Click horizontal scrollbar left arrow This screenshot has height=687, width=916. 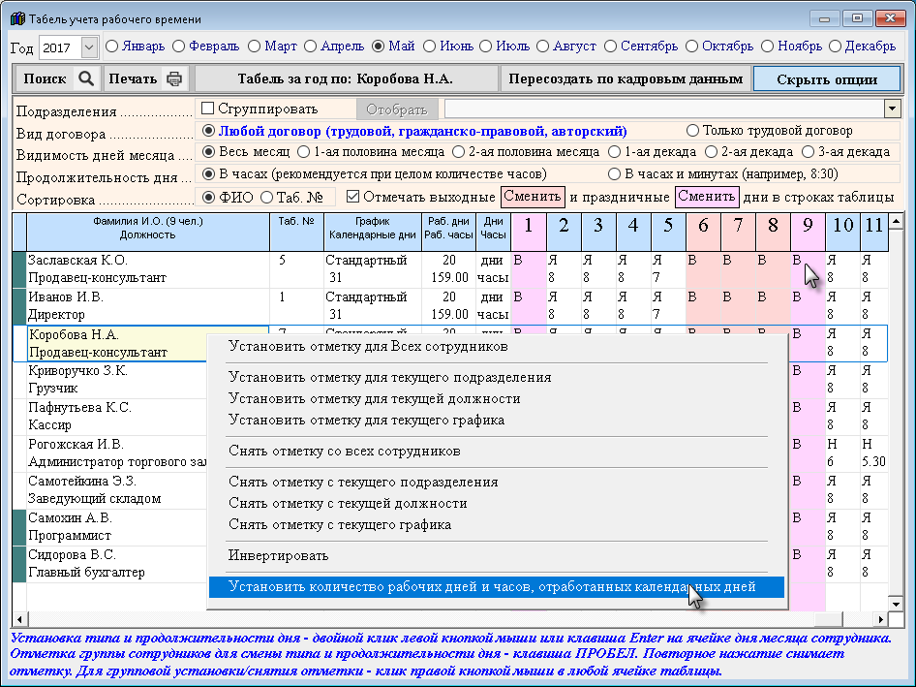pyautogui.click(x=19, y=618)
